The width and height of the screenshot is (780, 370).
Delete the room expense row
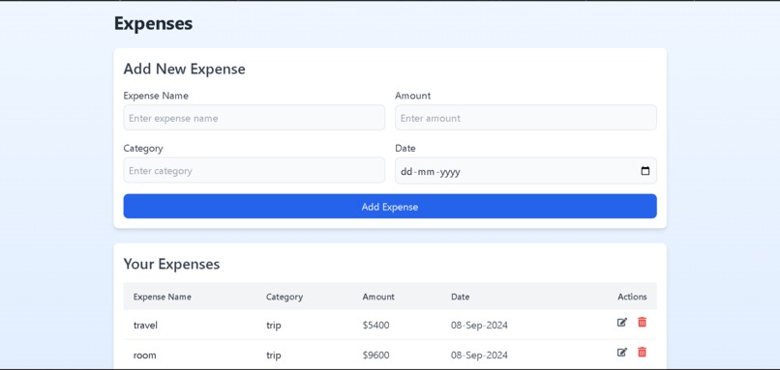[x=643, y=352]
